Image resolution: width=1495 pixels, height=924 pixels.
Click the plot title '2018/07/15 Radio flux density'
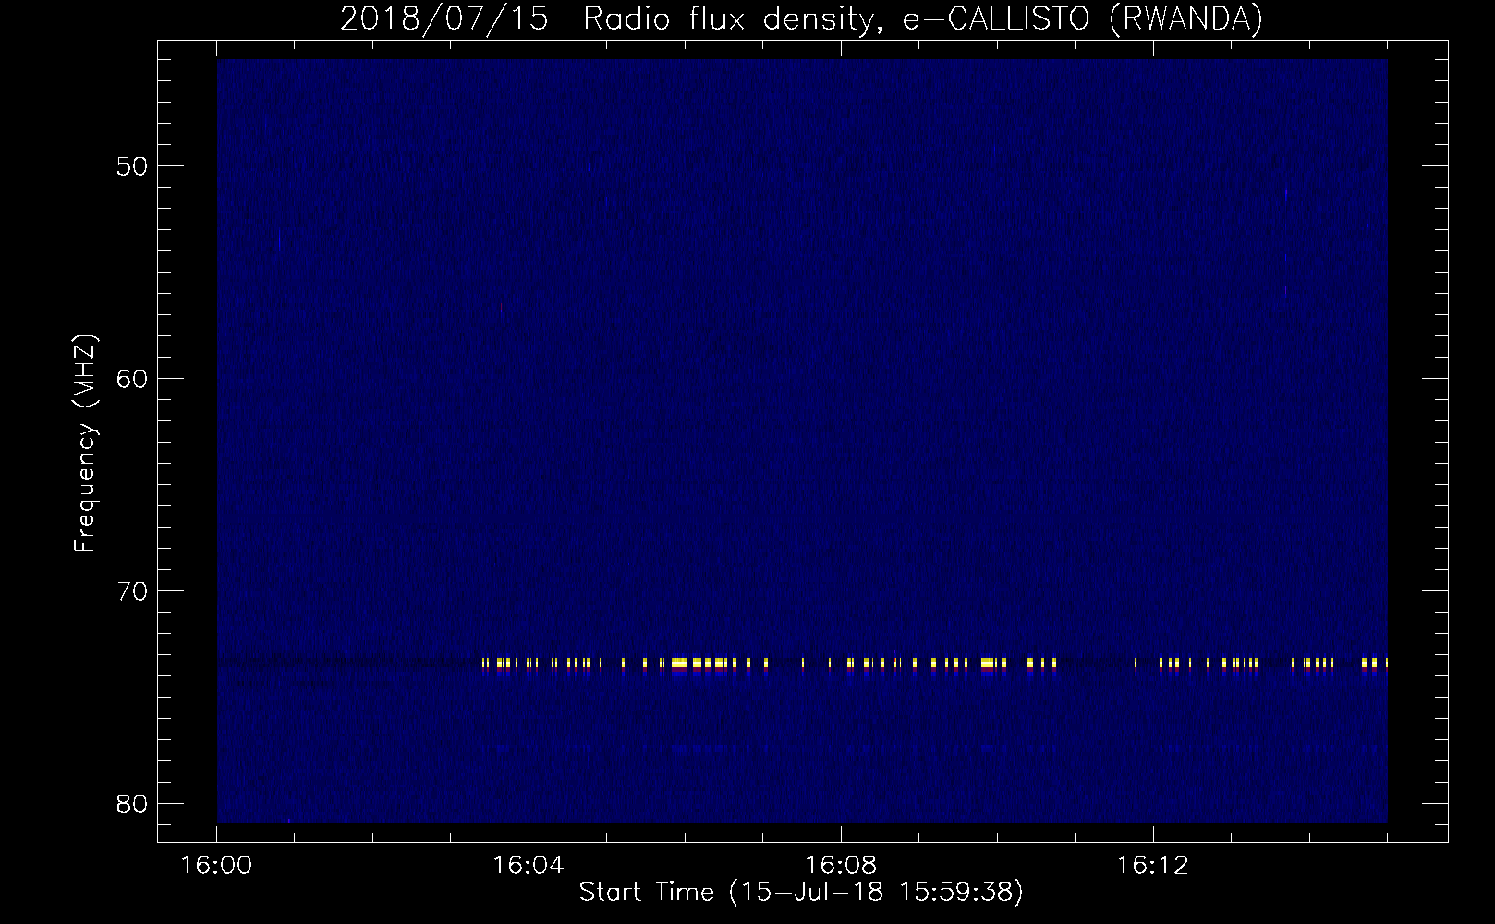801,18
